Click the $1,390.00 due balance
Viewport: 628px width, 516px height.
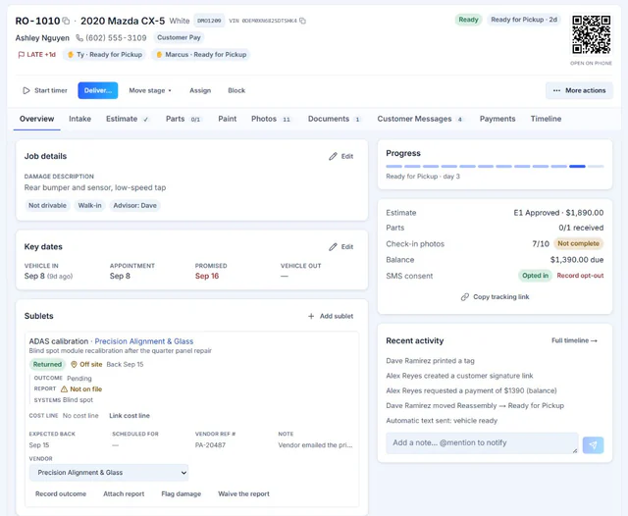click(577, 260)
